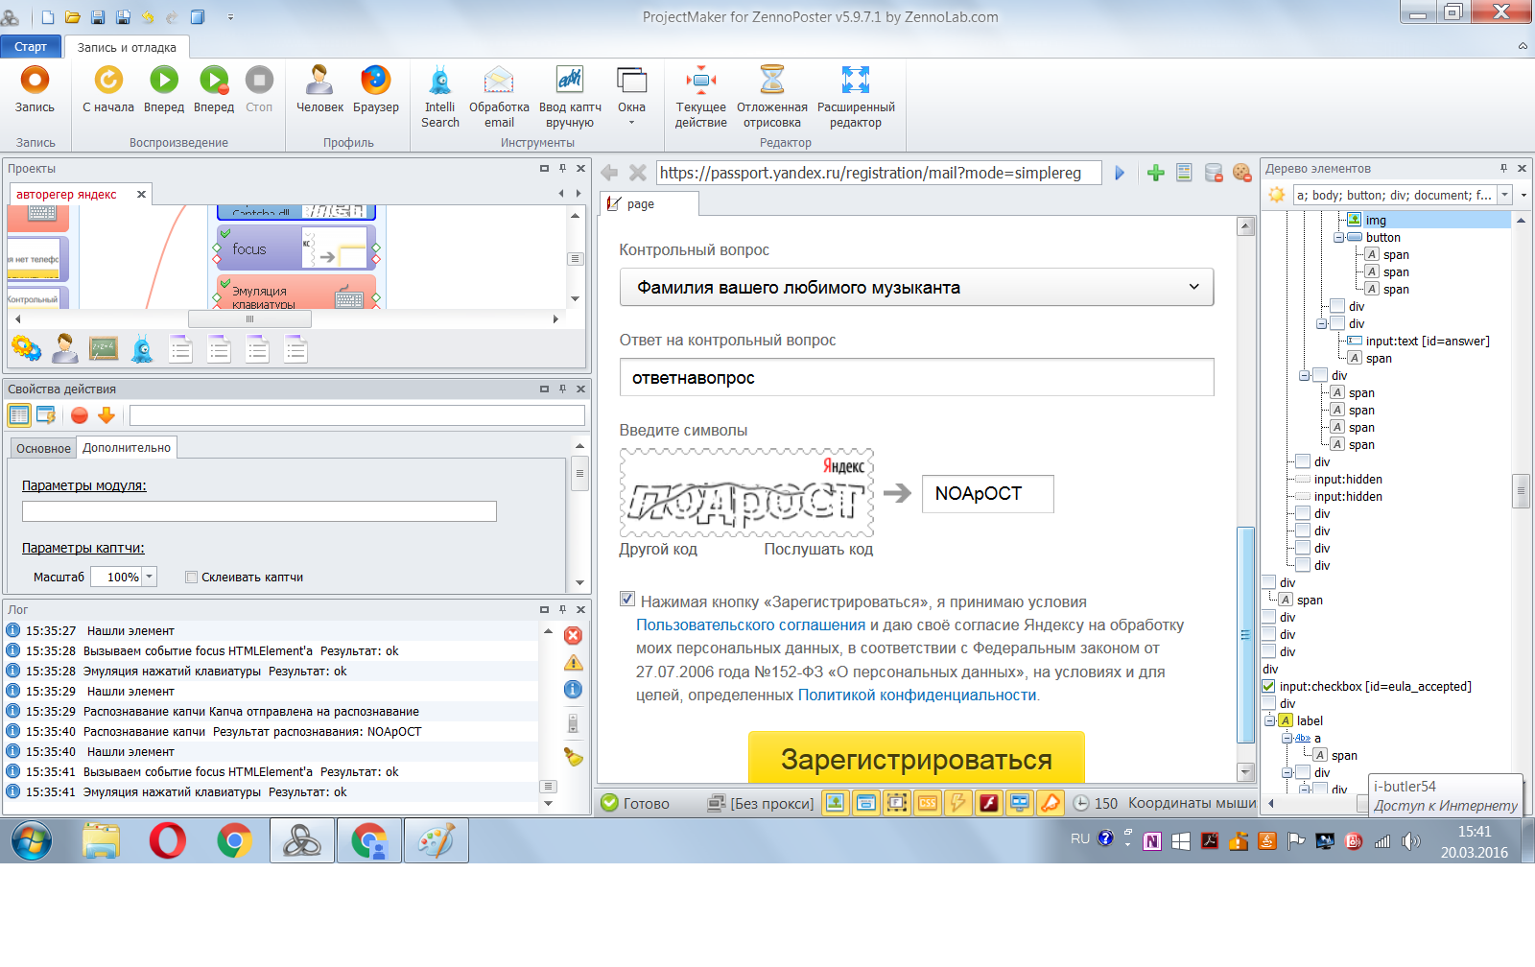Switch to the Основное tab
Screen dimensions: 1535x967
pos(43,448)
